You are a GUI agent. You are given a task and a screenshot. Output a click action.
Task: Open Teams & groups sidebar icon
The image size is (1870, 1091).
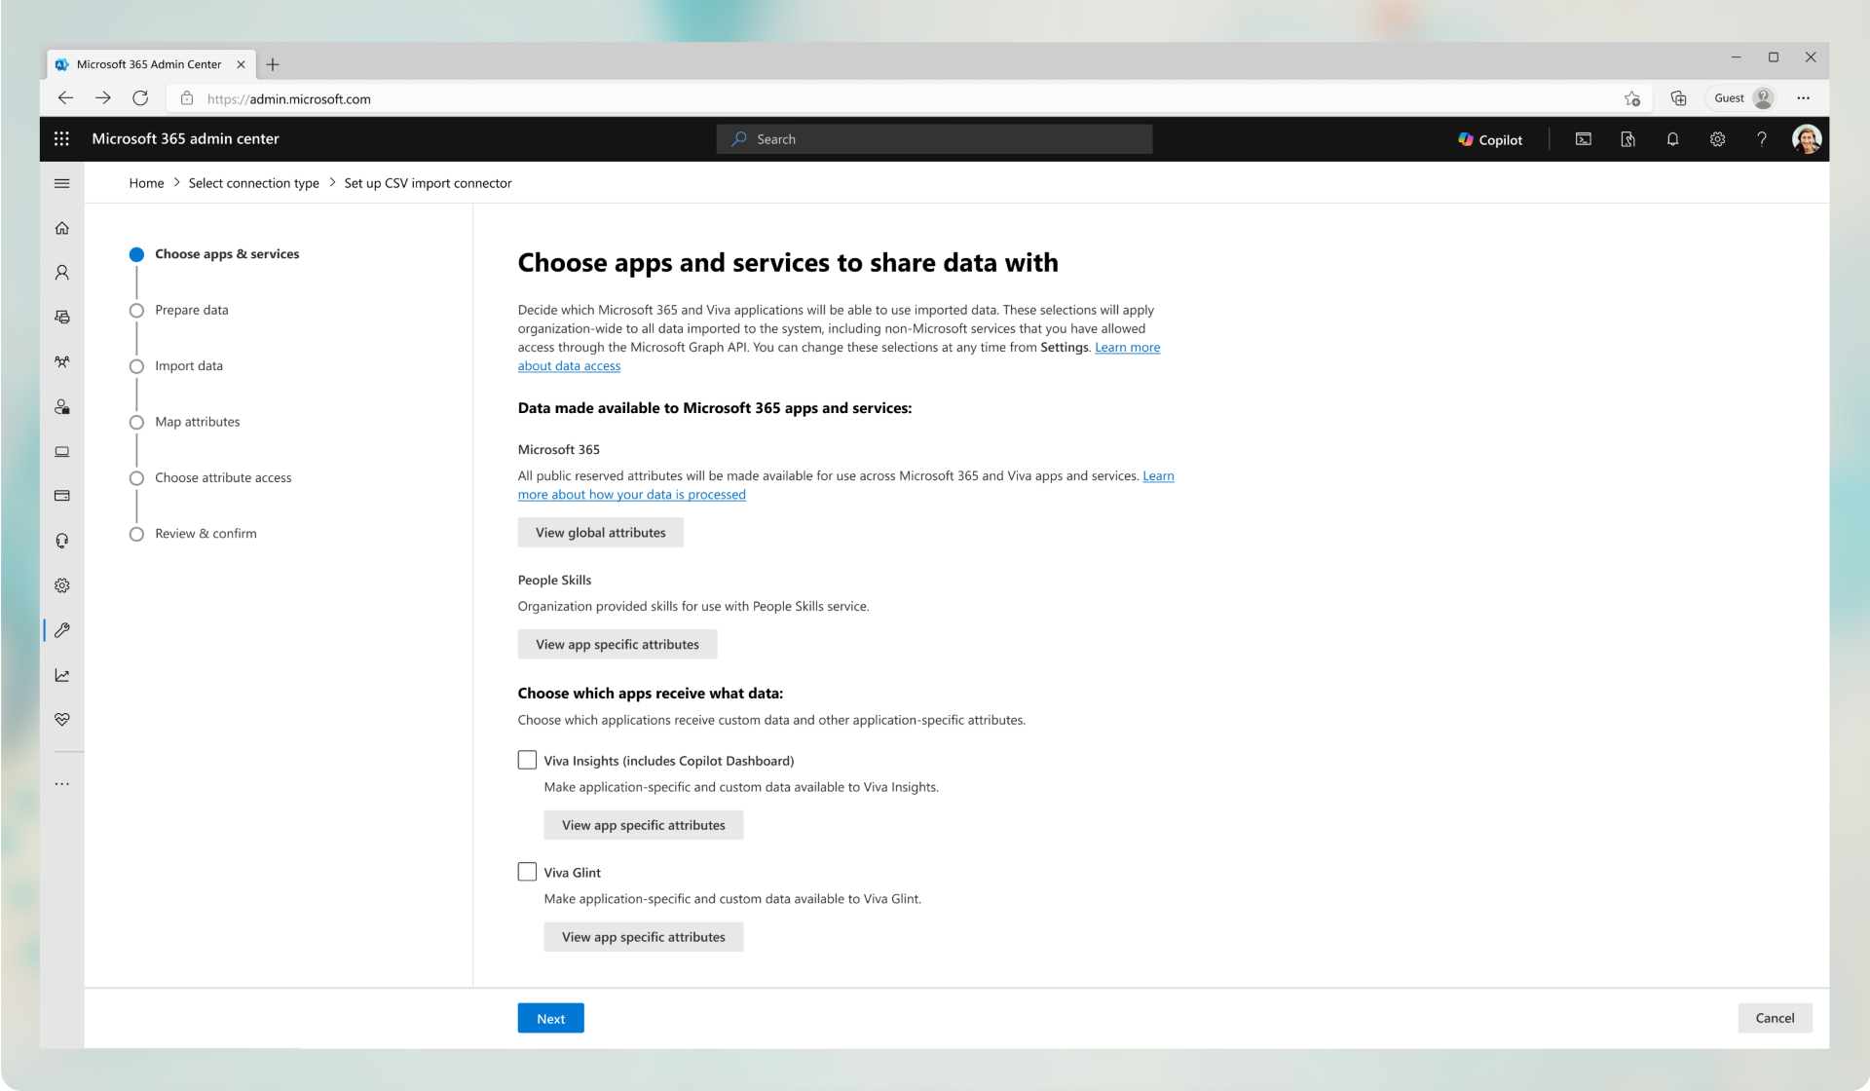pyautogui.click(x=61, y=361)
